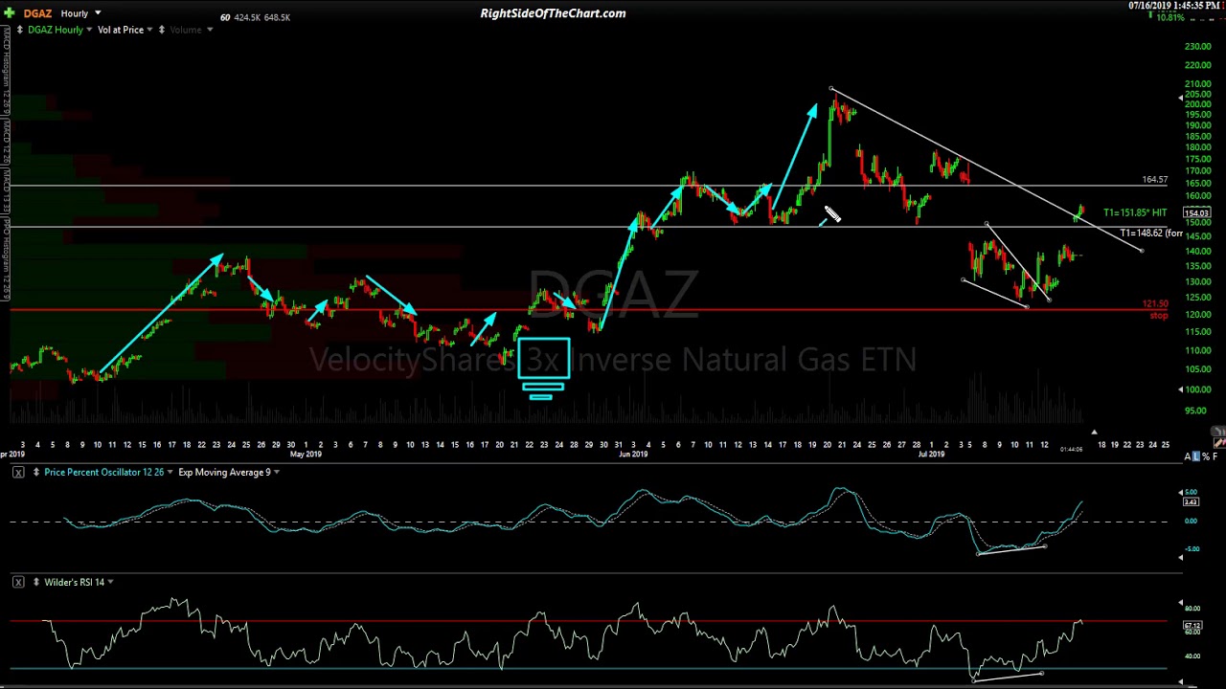Click move arrows beside Price Percent Oscillator
Screen dimensions: 1226x689
(35, 472)
